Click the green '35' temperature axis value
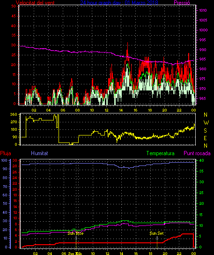This screenshot has width=214, height=255. [x=201, y=171]
